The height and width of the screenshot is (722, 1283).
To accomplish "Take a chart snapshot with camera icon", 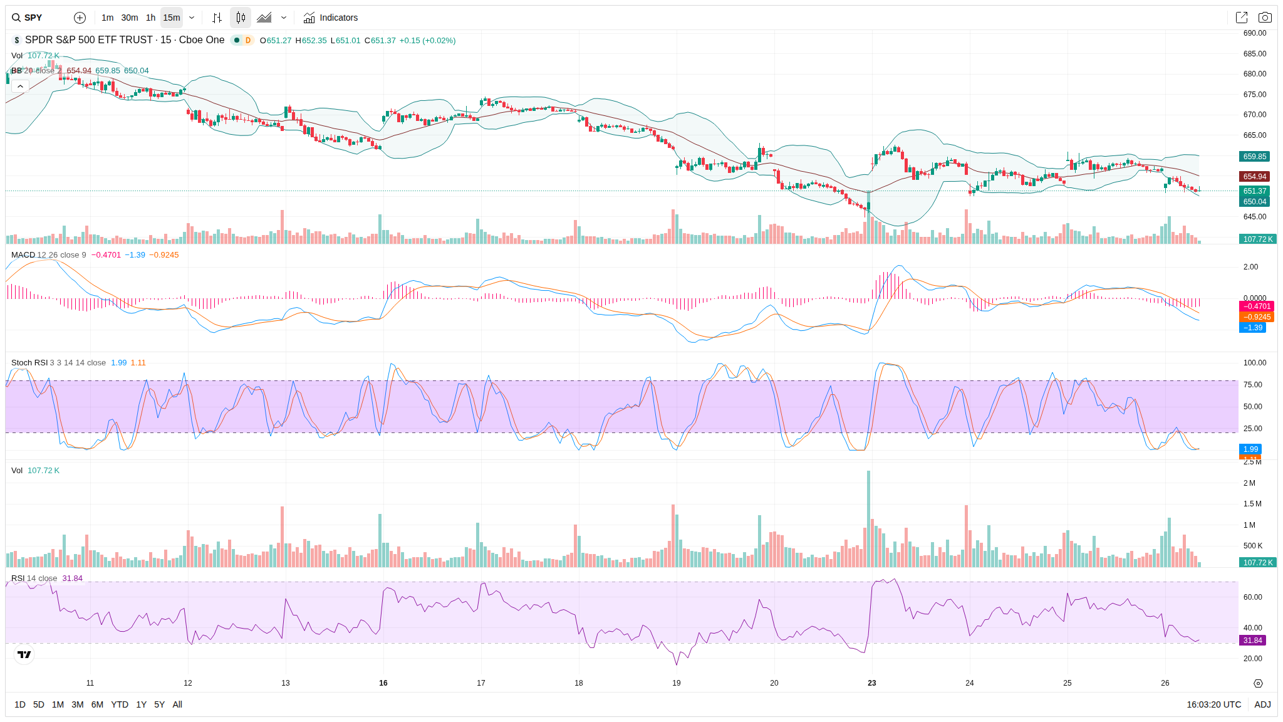I will click(1265, 18).
